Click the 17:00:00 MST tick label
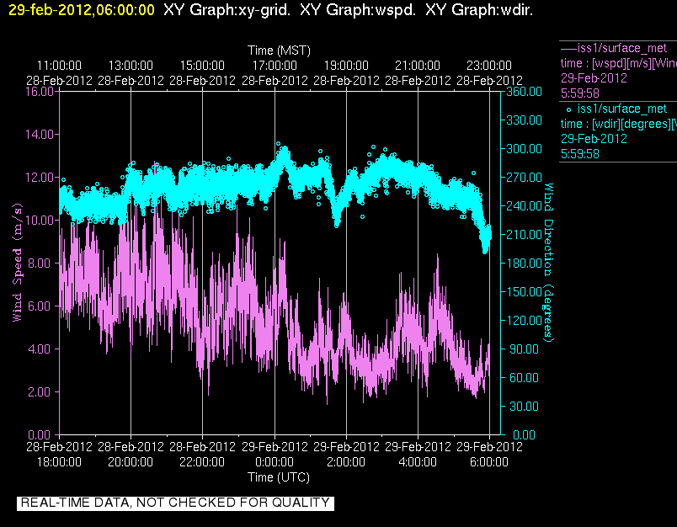 point(275,66)
